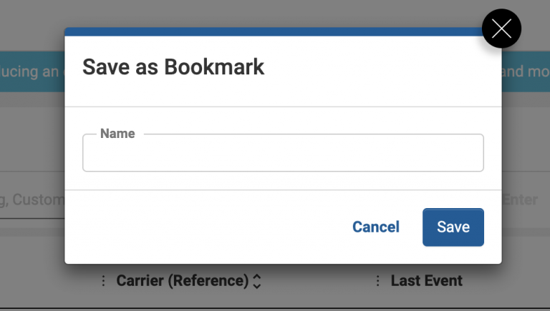Click the Name field label
Image resolution: width=550 pixels, height=311 pixels.
coord(117,134)
